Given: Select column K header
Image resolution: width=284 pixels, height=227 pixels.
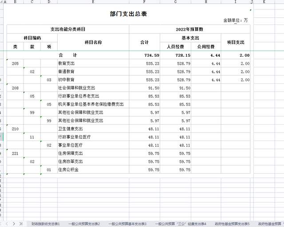Looking at the screenshot, I should point(264,2).
